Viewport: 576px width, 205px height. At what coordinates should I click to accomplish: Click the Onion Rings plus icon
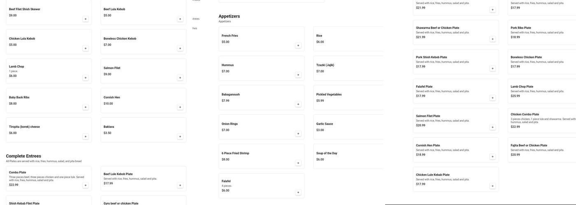(298, 134)
